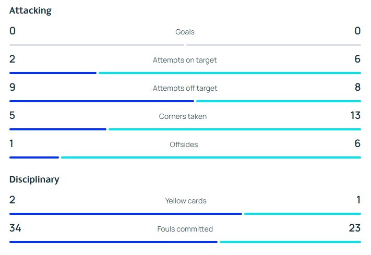Click the cyan Offsides bar
Viewport: 371px width, 255px height.
(211, 157)
